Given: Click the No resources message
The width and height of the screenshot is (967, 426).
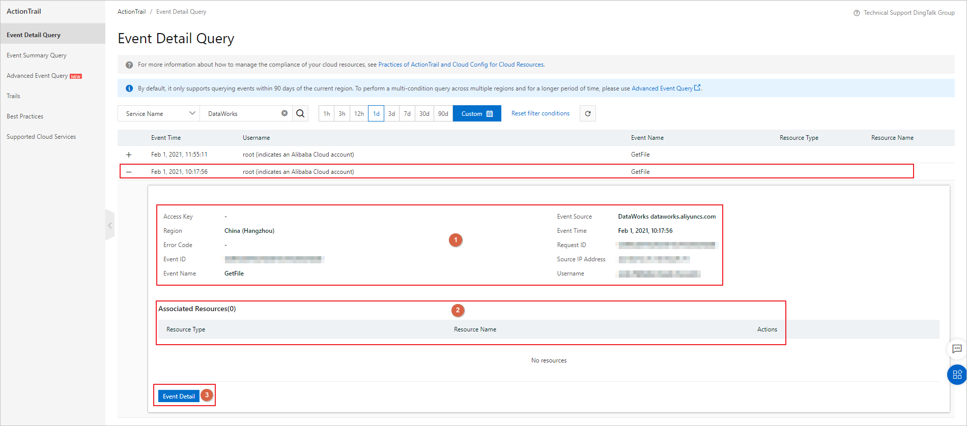Looking at the screenshot, I should coord(549,360).
